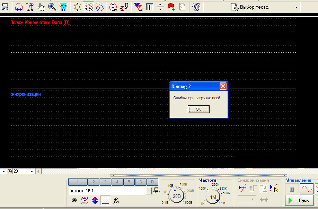Click the pause button under Управление
The height and width of the screenshot is (209, 318).
(x=292, y=189)
